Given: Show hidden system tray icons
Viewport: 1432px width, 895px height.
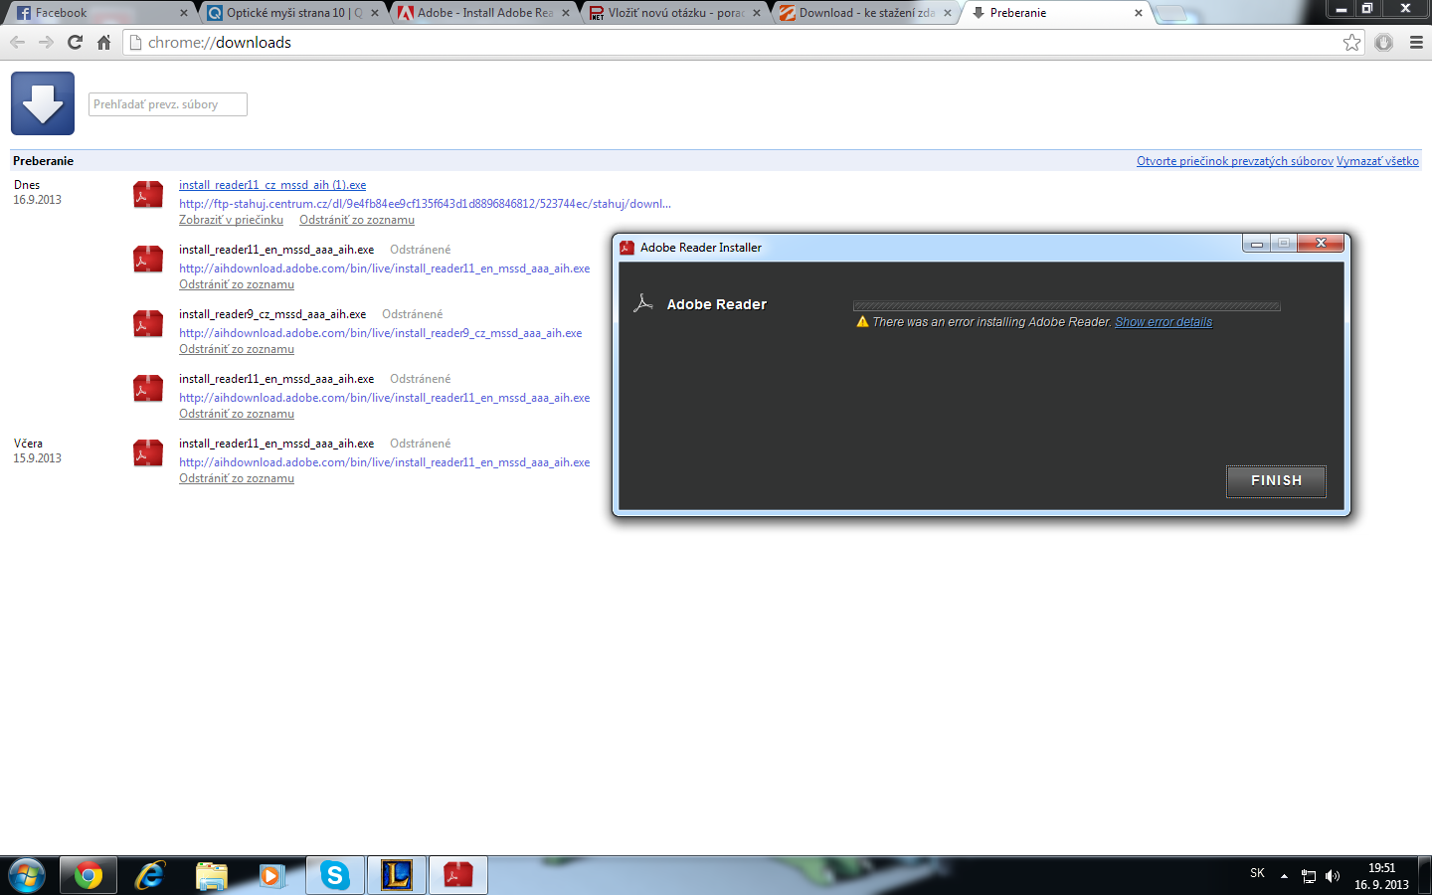Looking at the screenshot, I should pyautogui.click(x=1284, y=876).
